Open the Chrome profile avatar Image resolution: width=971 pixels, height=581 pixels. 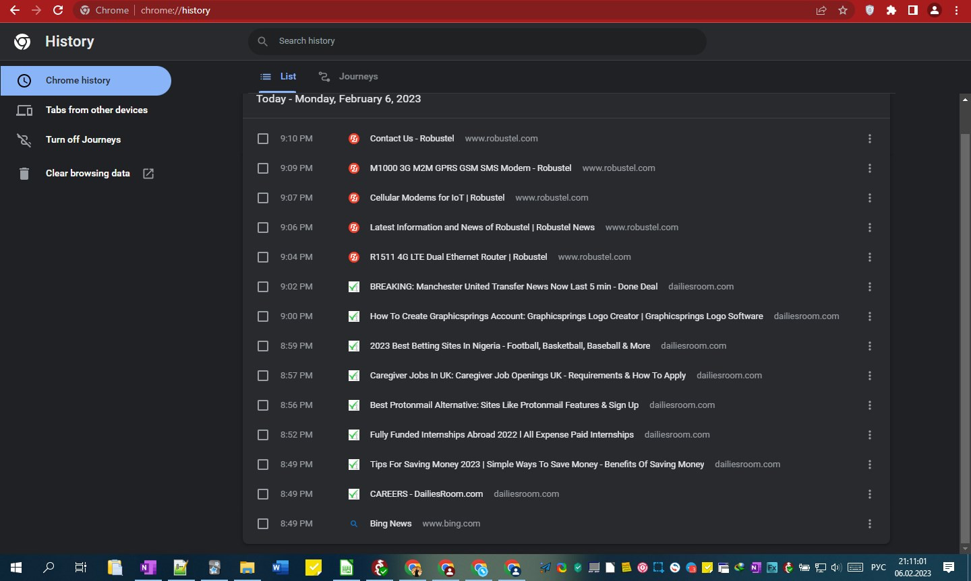tap(935, 10)
